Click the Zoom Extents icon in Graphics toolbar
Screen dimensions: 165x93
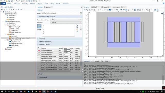(94, 10)
